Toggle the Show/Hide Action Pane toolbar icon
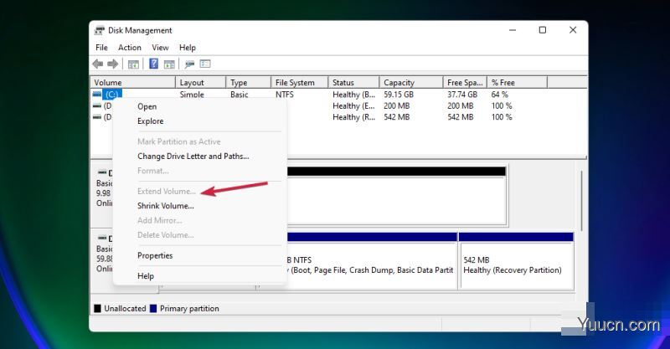 (x=170, y=64)
